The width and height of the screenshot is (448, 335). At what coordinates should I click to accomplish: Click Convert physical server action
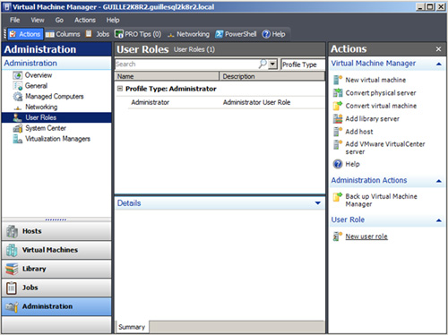pyautogui.click(x=381, y=93)
